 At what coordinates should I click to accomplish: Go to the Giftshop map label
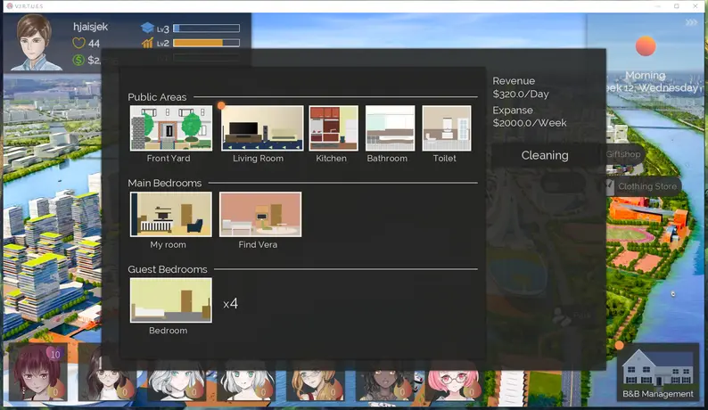pos(623,154)
